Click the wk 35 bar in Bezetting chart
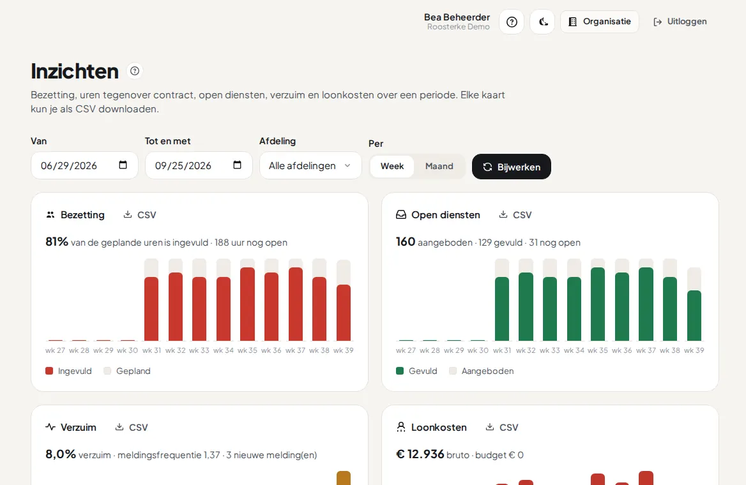 coord(247,304)
